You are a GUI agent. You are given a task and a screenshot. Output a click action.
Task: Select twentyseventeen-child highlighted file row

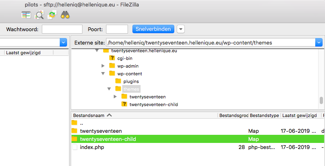(198, 139)
